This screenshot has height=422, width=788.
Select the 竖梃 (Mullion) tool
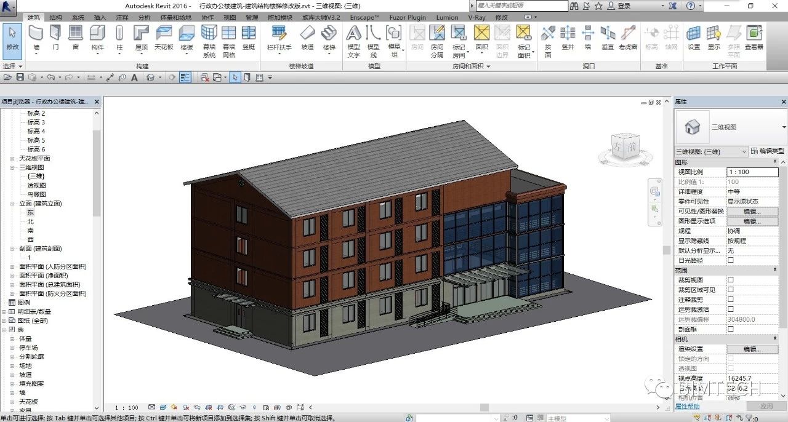(x=249, y=38)
